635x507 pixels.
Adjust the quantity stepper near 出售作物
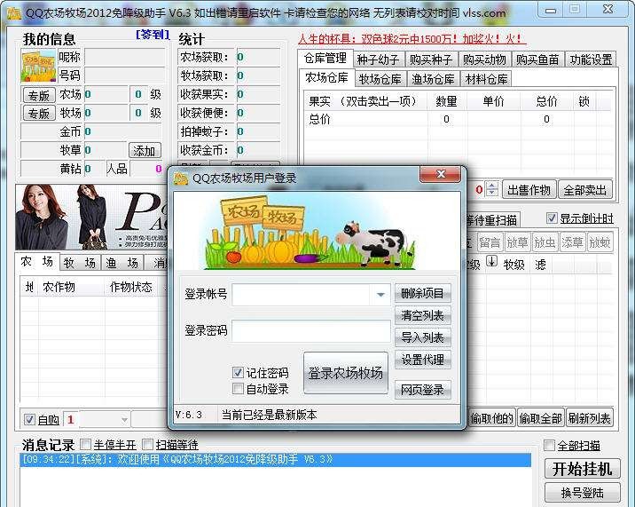491,189
